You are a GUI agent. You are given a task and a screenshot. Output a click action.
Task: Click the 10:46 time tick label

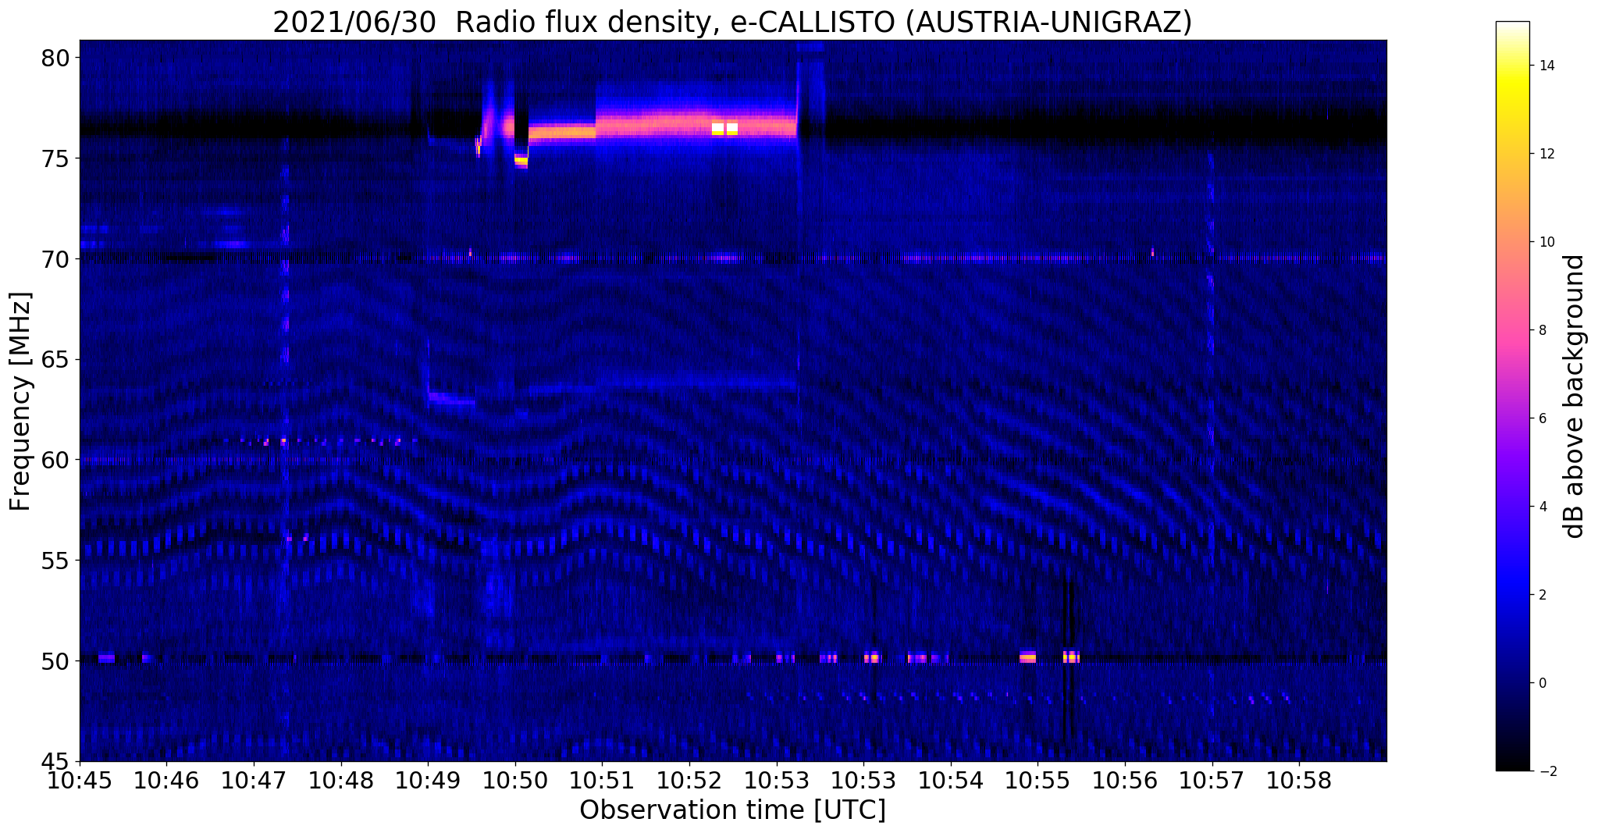(x=166, y=781)
